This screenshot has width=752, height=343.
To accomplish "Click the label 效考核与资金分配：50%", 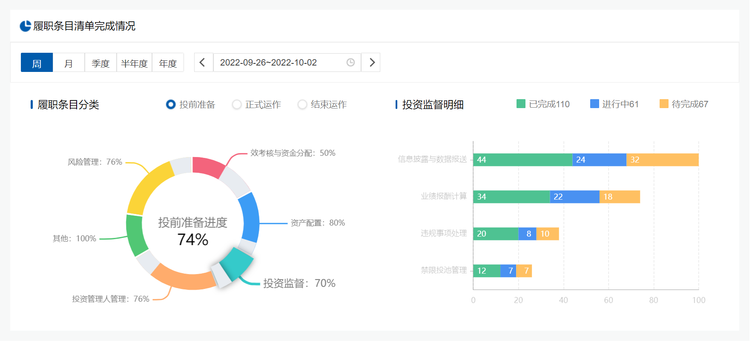I will pyautogui.click(x=293, y=153).
